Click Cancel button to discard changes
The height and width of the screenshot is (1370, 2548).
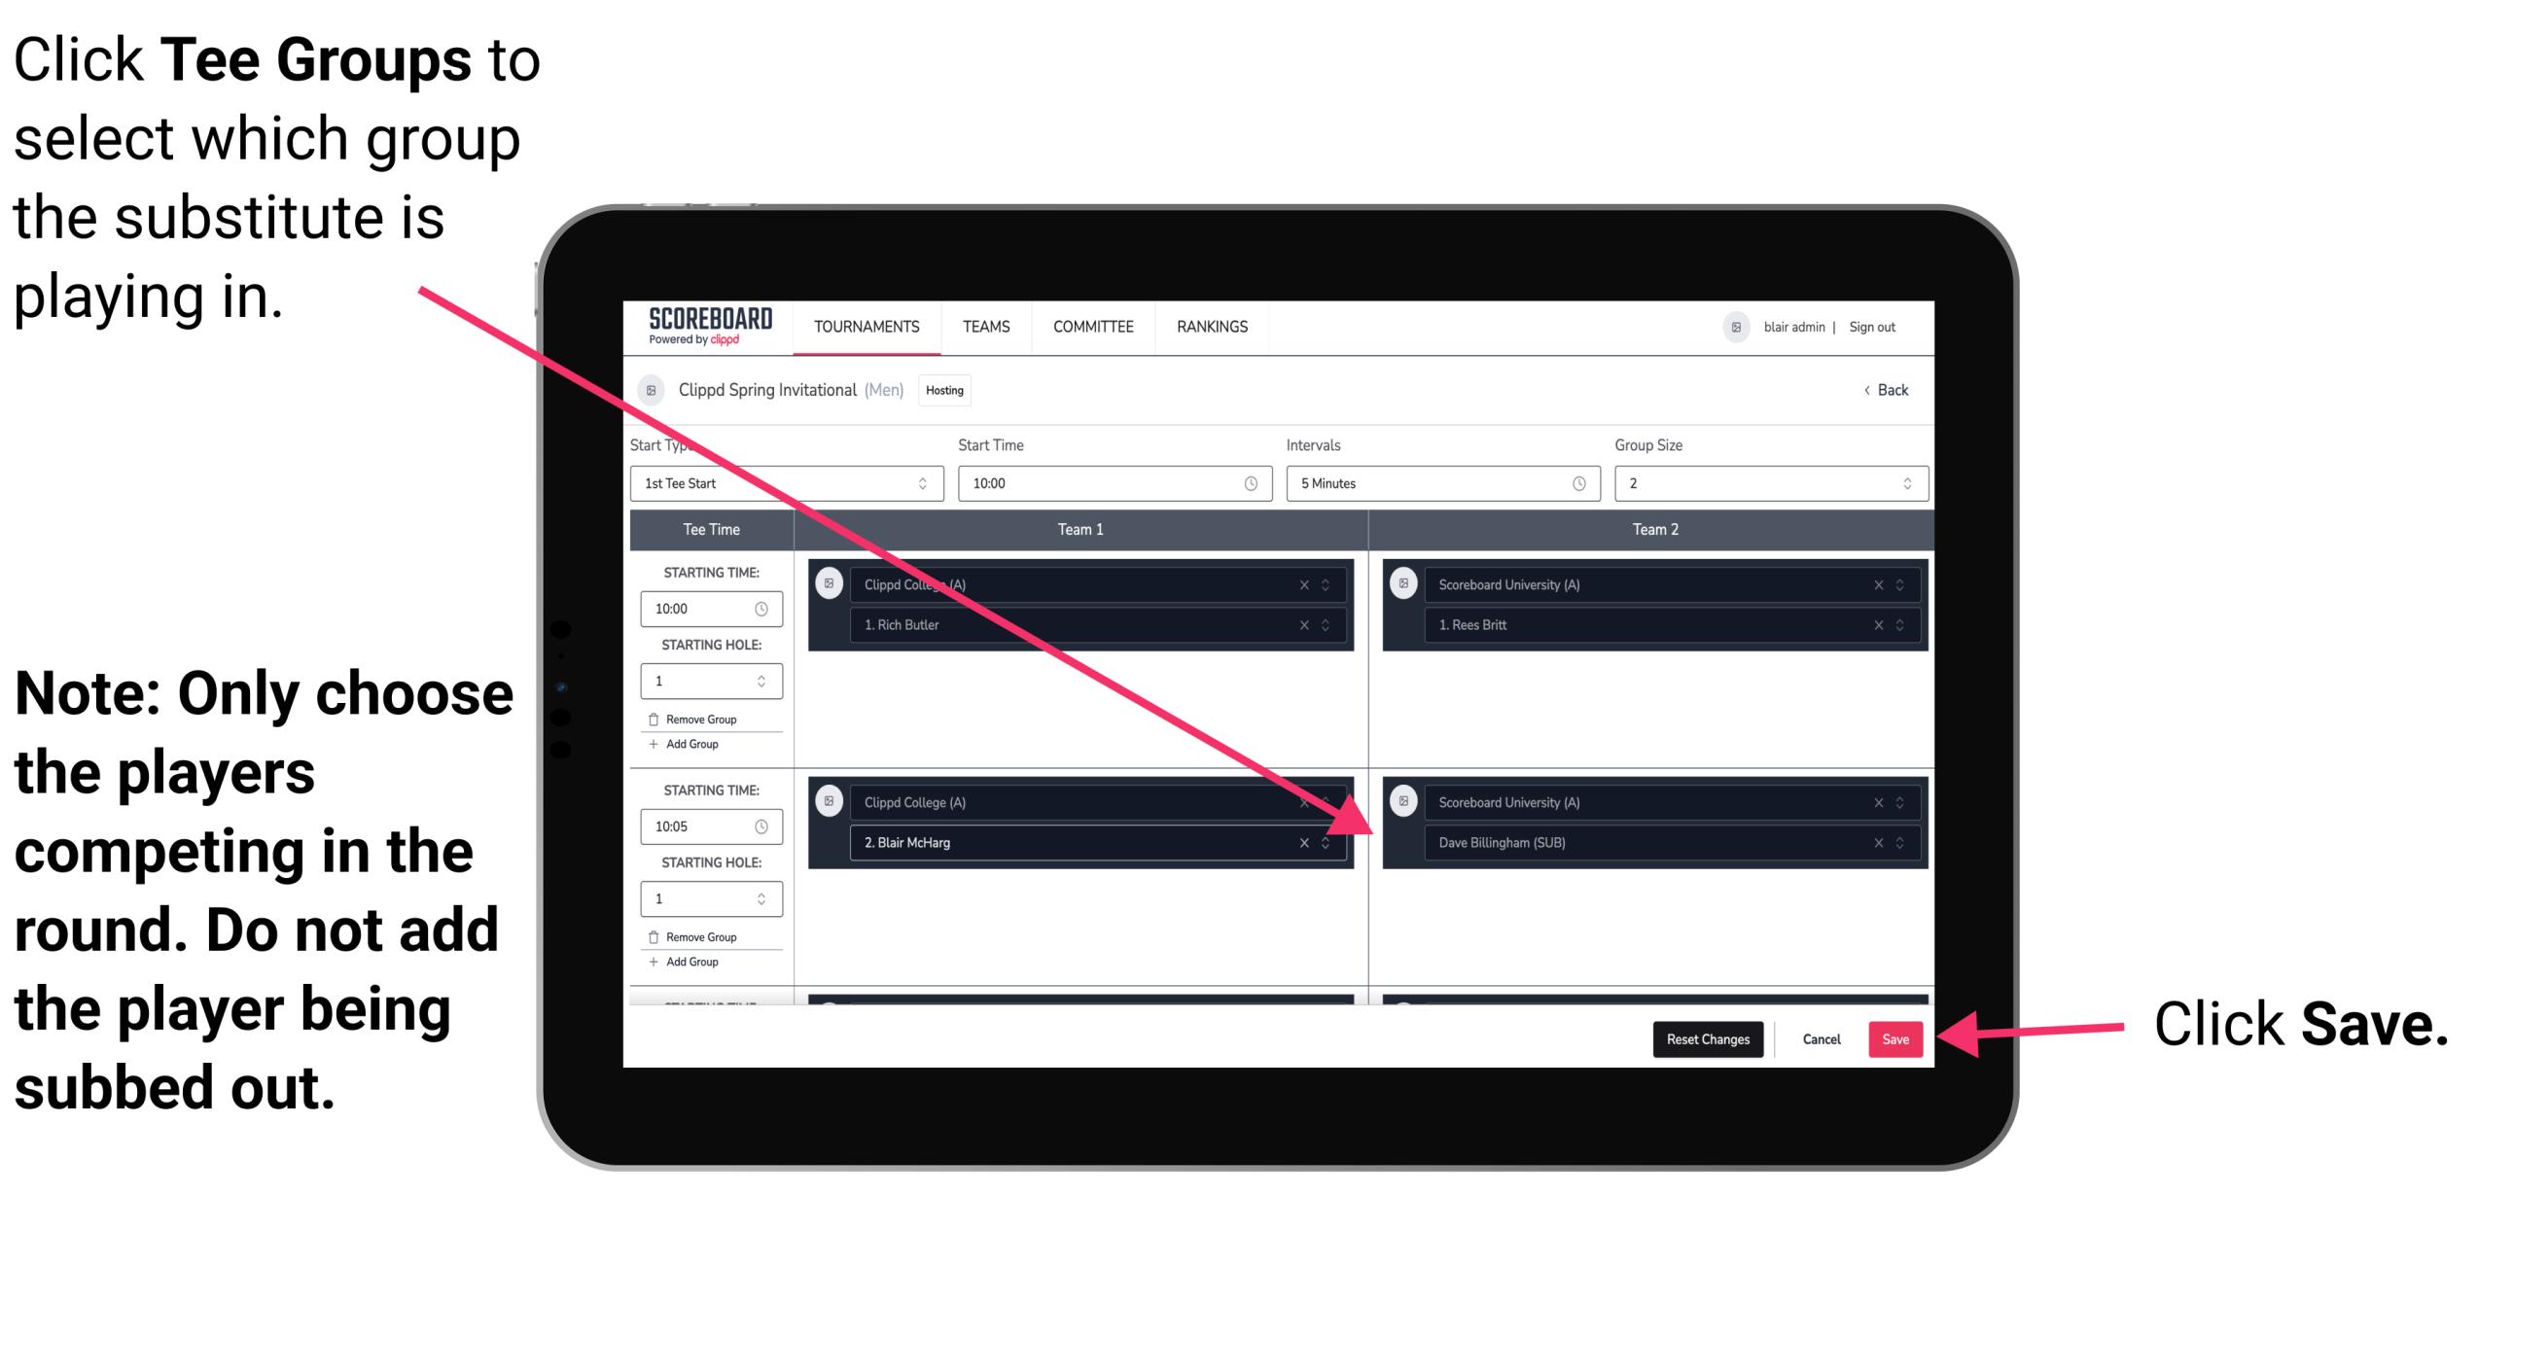pyautogui.click(x=1819, y=1037)
